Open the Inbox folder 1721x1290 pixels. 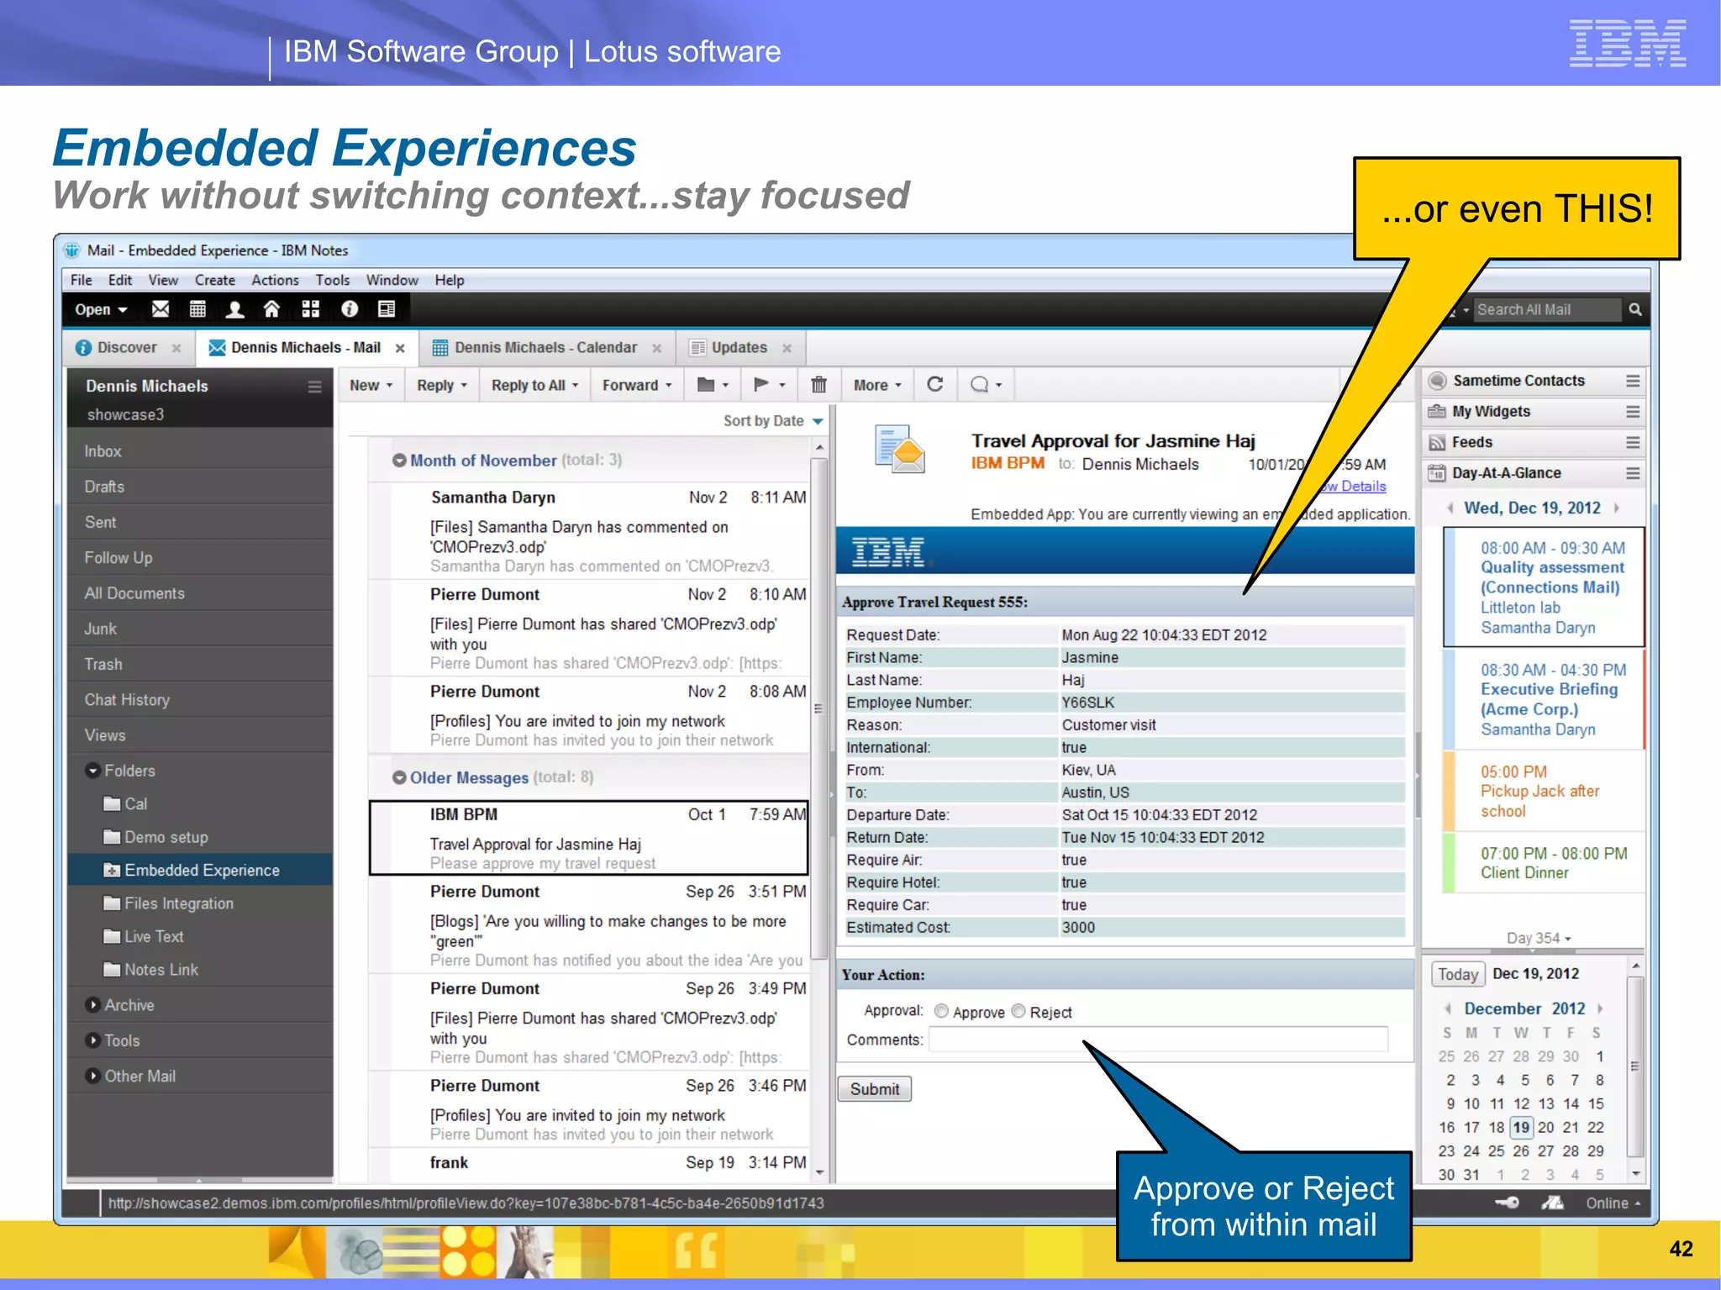200,451
